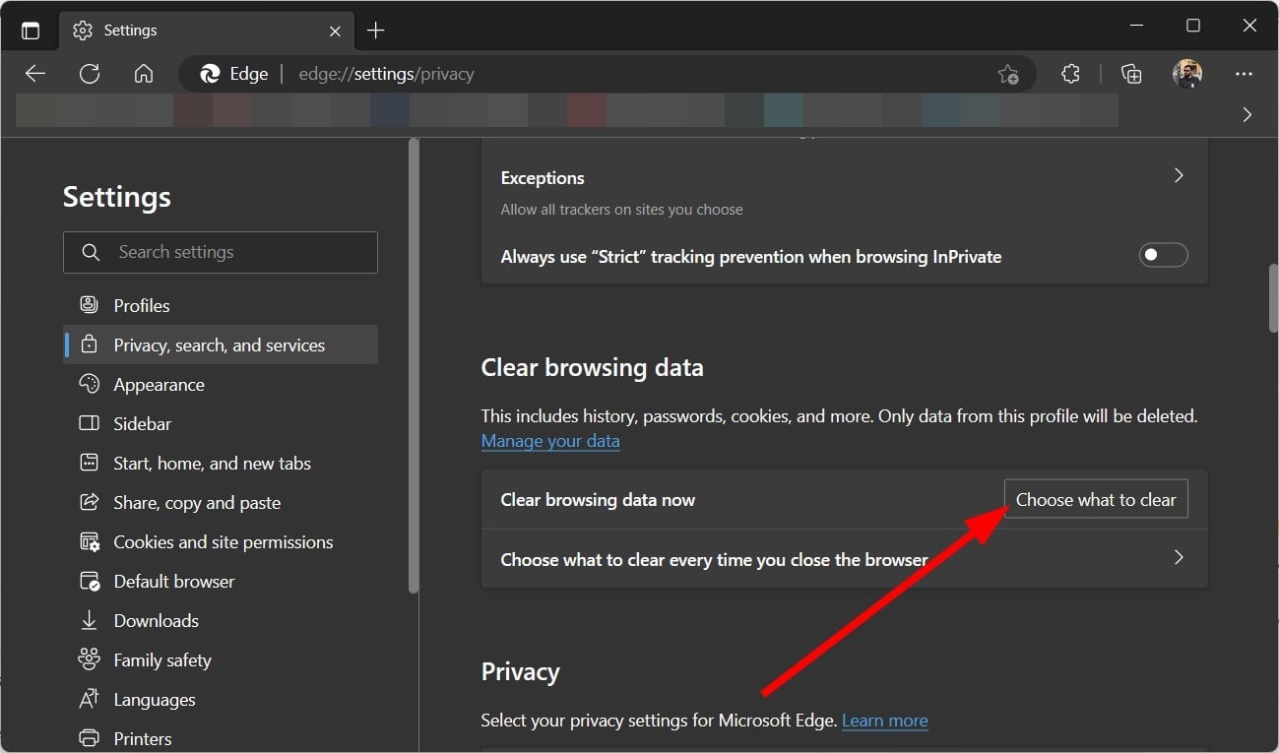Click the Search settings field
Screen dimensions: 1279x753
click(221, 252)
